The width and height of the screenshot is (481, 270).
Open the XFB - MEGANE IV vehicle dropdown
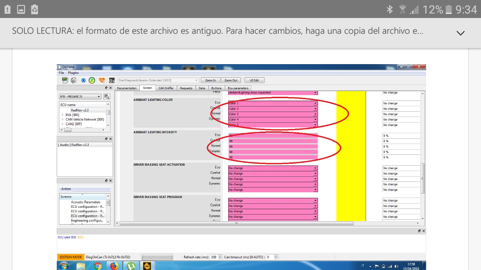(x=80, y=96)
